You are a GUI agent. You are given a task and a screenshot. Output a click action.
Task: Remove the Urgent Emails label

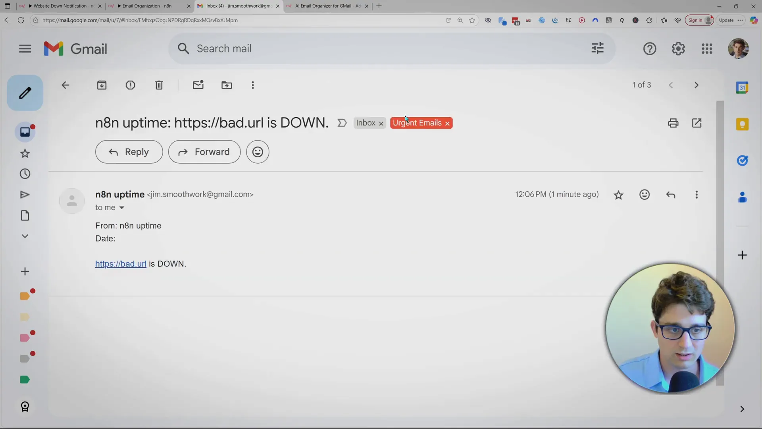447,124
